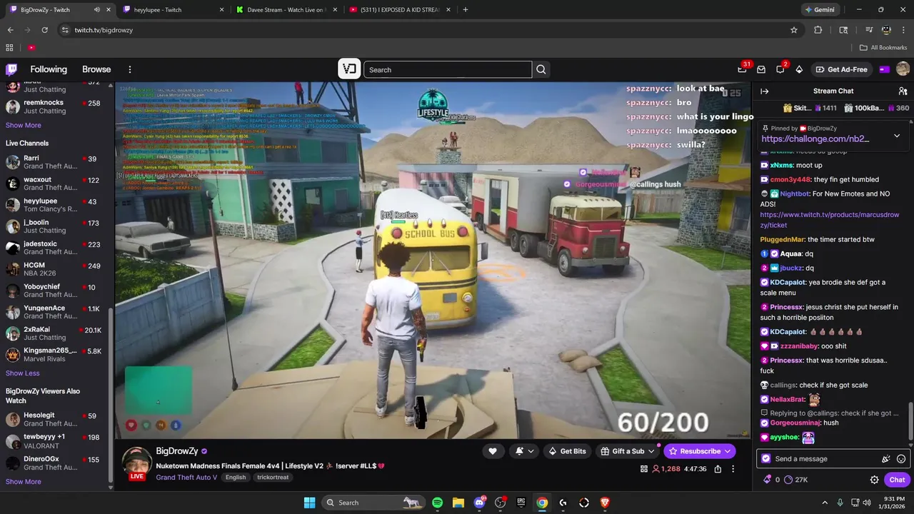Go to Browse page

[x=96, y=69]
